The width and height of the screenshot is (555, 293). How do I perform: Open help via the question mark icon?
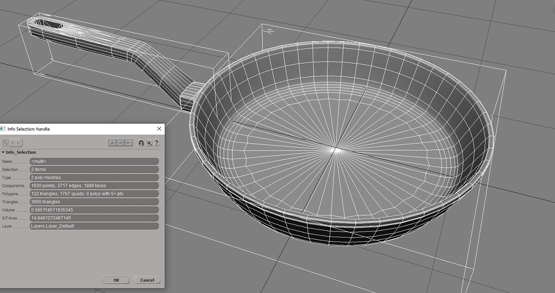click(x=157, y=143)
